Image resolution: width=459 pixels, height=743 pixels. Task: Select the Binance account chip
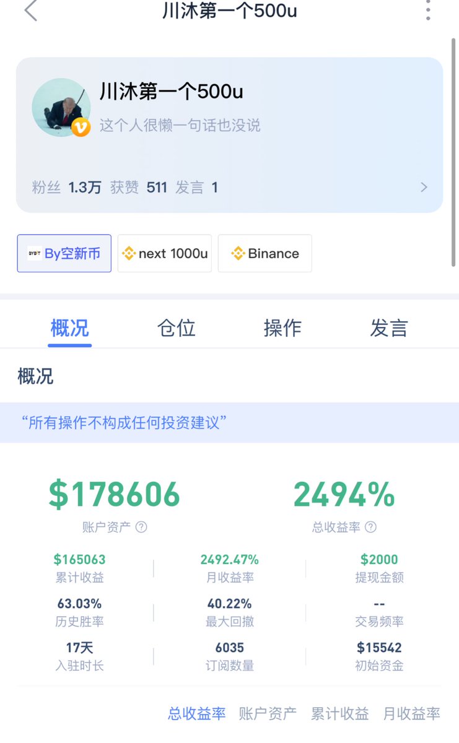[265, 253]
